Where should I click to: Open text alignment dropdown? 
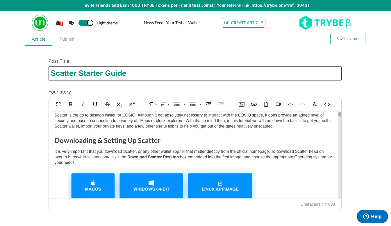(x=165, y=104)
